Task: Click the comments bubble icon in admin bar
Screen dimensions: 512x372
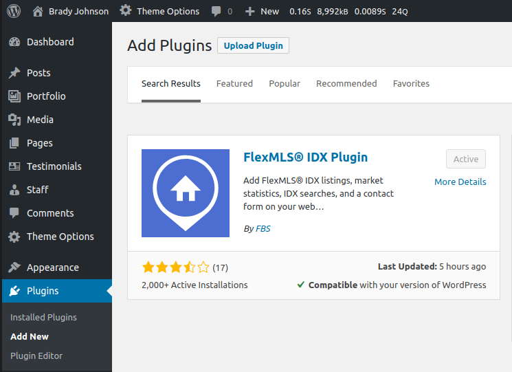Action: click(x=216, y=12)
